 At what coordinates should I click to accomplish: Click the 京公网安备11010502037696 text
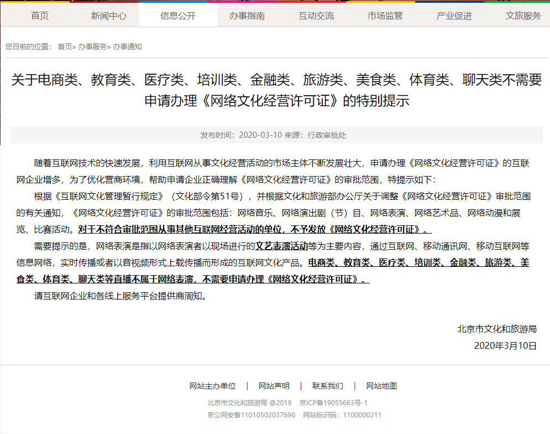(251, 415)
